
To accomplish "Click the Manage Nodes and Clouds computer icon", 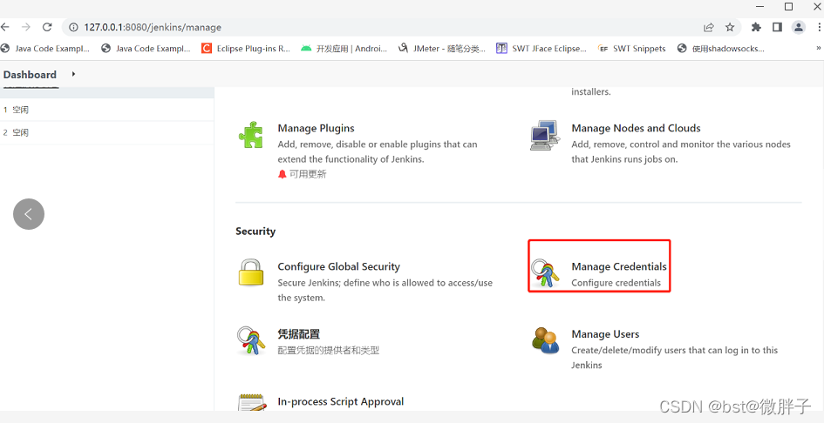I will [x=544, y=136].
